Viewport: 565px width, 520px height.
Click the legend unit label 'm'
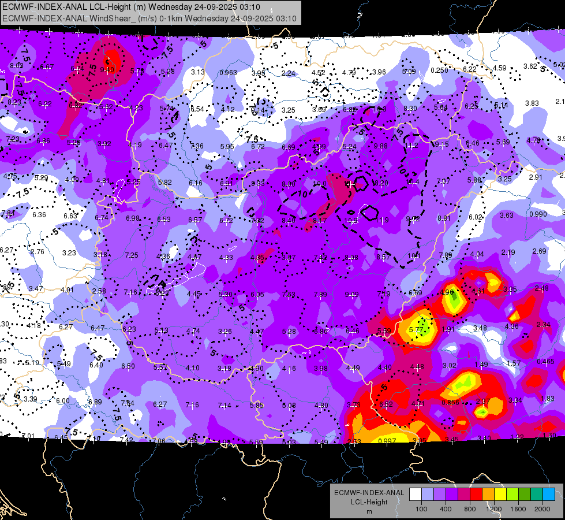click(369, 512)
